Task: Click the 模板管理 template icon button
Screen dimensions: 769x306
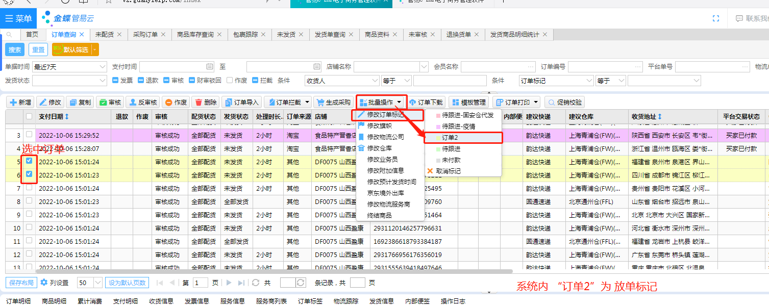Action: (x=469, y=103)
